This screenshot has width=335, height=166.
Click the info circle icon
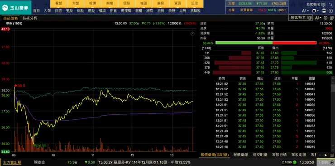pos(330,11)
